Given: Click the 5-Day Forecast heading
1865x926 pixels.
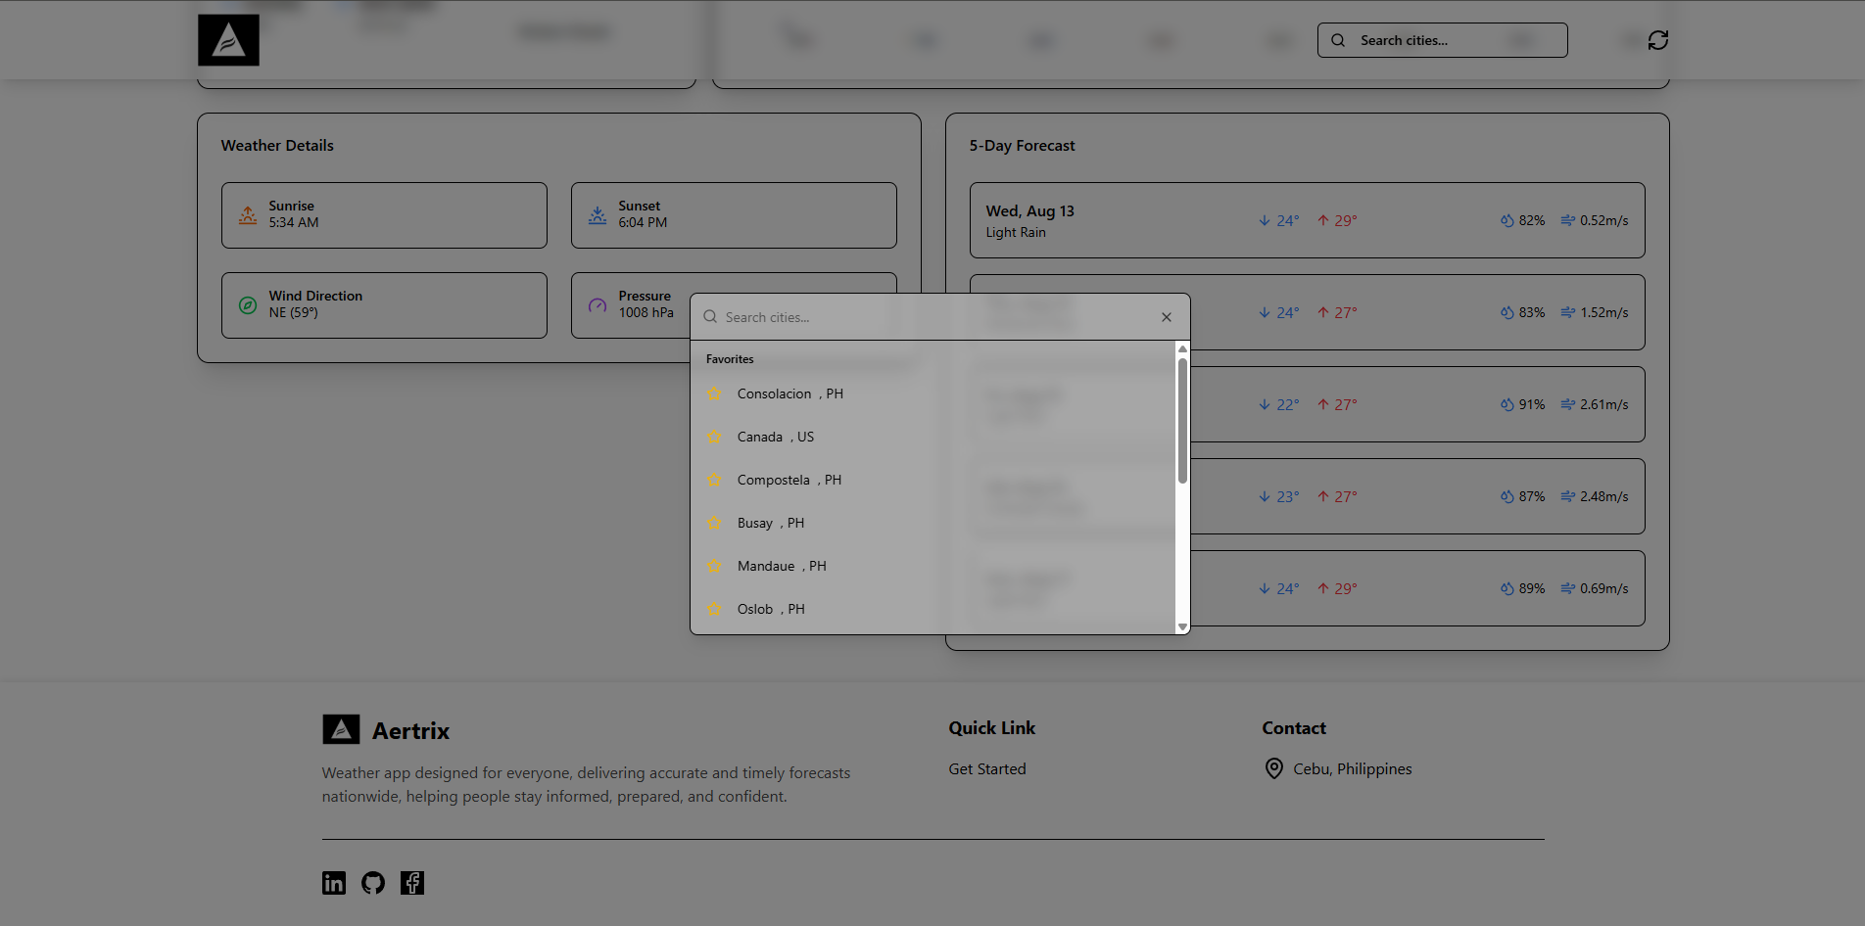Looking at the screenshot, I should (x=1022, y=145).
